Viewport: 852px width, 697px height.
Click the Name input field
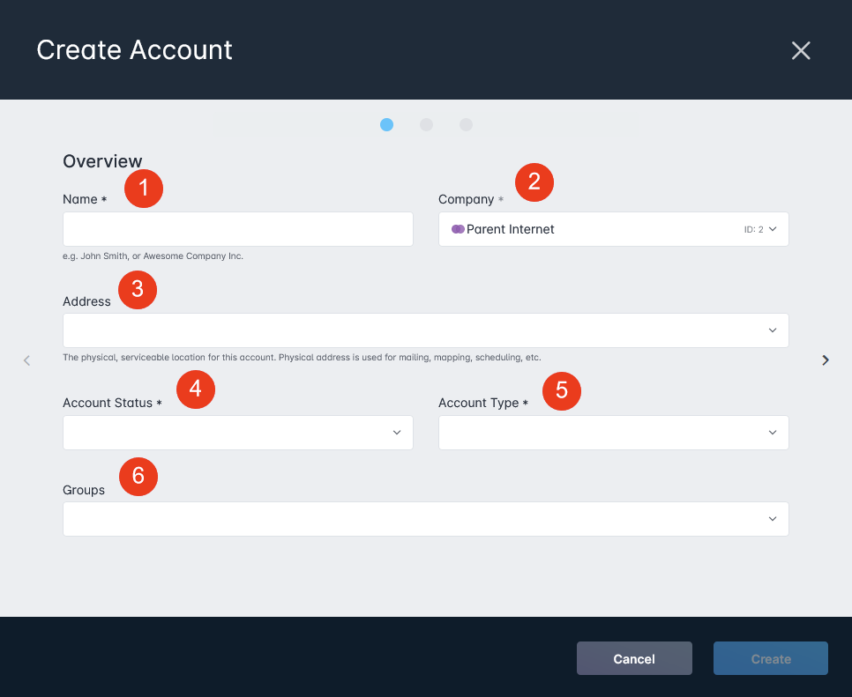[x=238, y=229]
